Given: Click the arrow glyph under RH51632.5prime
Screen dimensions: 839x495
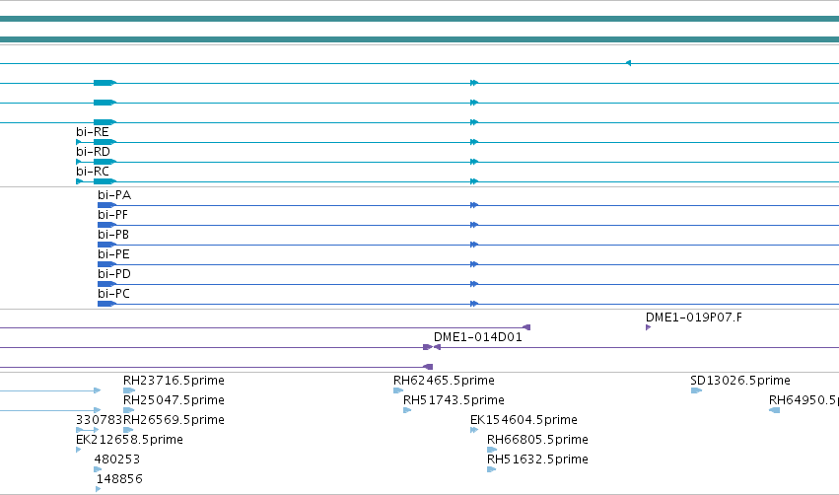Looking at the screenshot, I should [x=491, y=469].
